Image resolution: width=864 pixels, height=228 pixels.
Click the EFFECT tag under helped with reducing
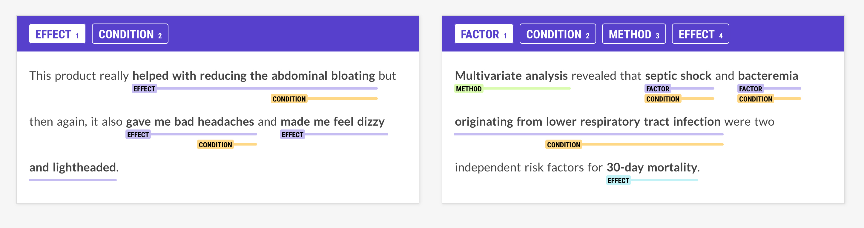(x=144, y=89)
